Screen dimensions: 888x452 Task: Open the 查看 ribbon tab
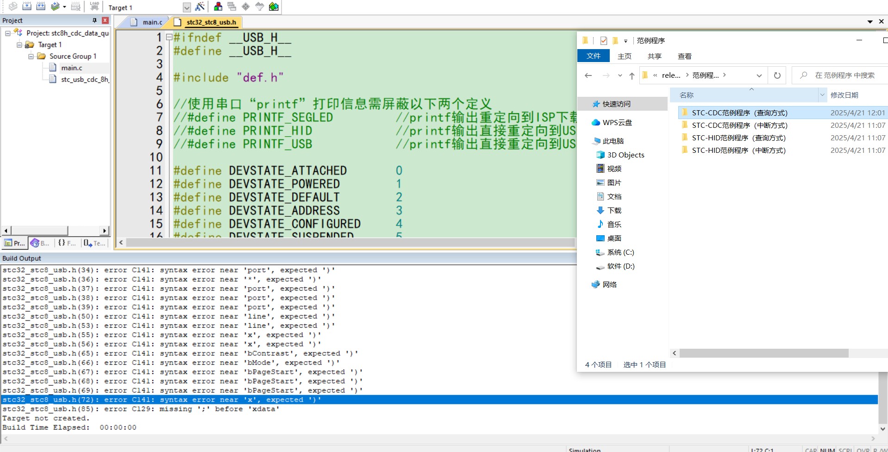click(x=684, y=56)
